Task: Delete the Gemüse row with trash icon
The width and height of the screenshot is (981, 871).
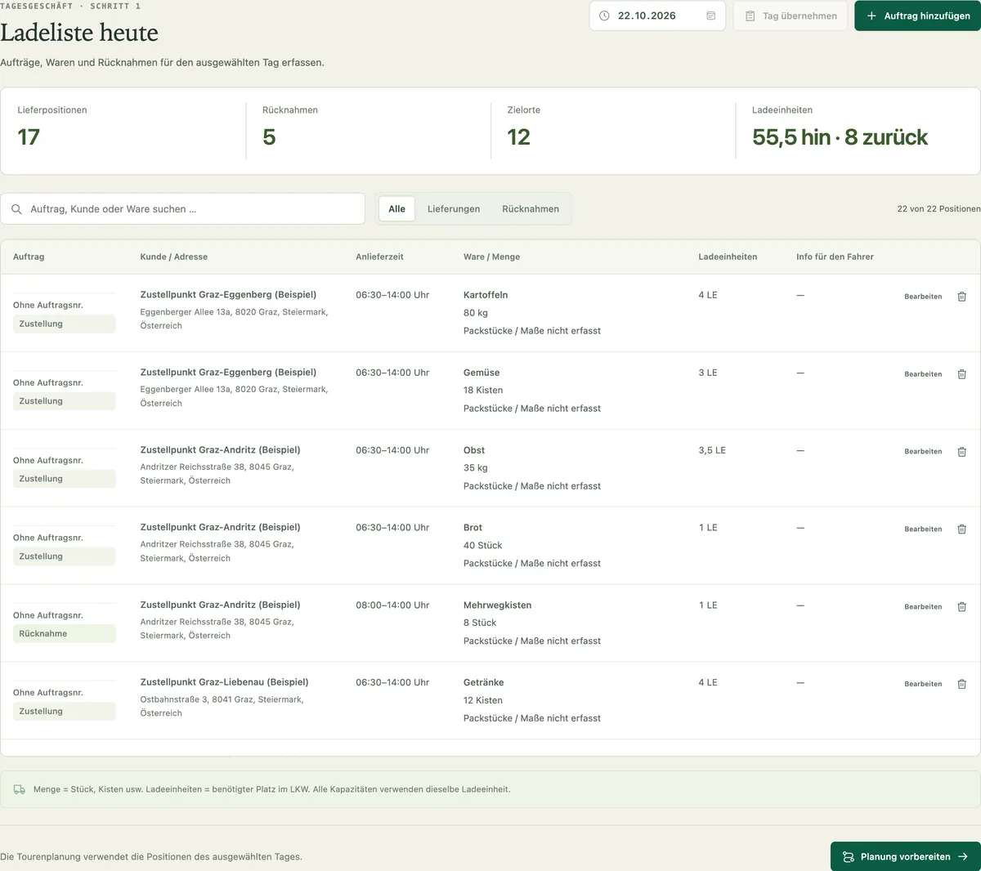Action: point(961,374)
